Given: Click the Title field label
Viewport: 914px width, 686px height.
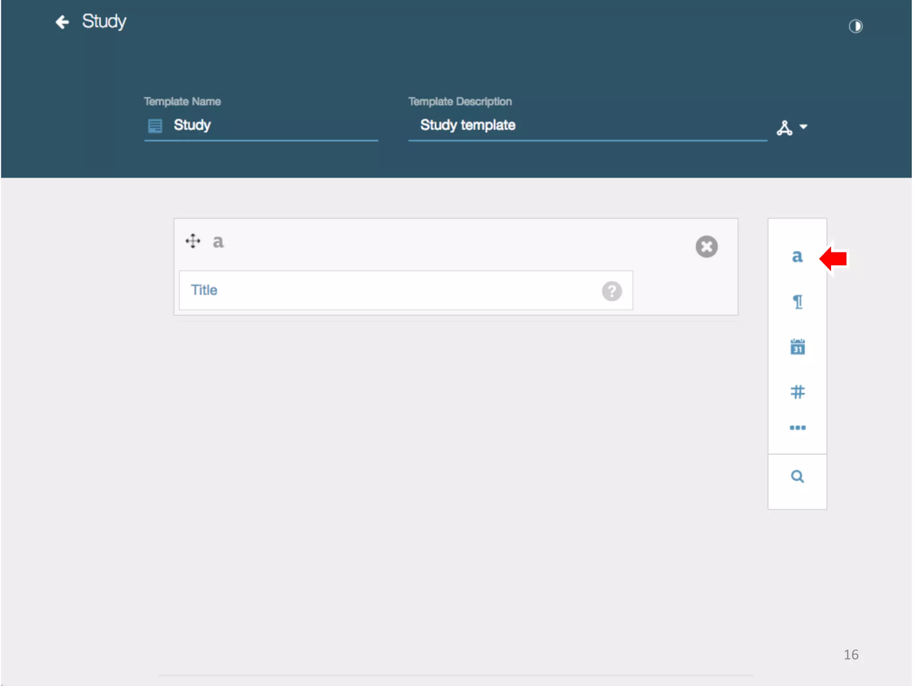Looking at the screenshot, I should pyautogui.click(x=204, y=290).
